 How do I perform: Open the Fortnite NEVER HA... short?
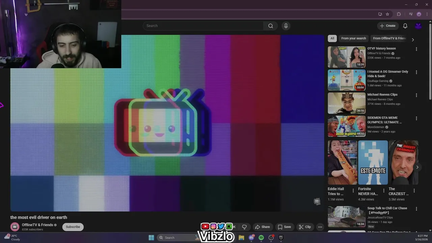pos(373,163)
